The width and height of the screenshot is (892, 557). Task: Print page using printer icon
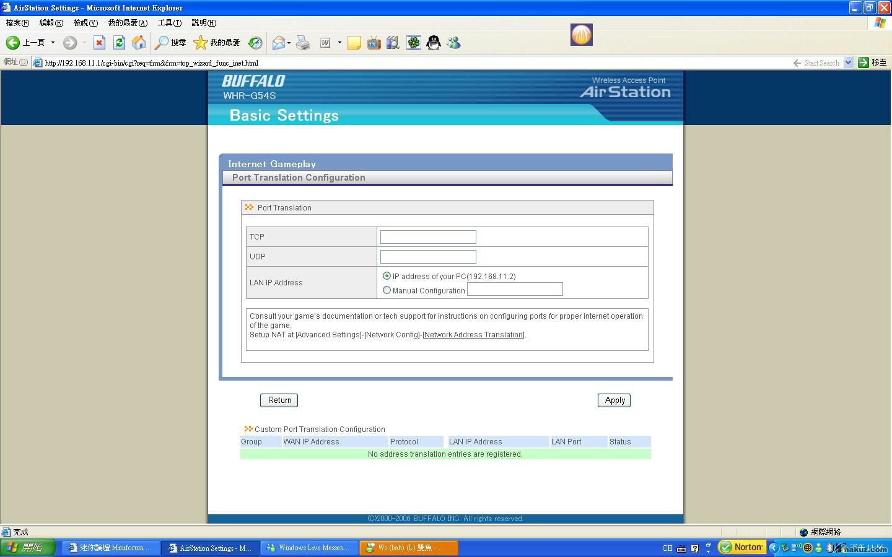tap(303, 42)
